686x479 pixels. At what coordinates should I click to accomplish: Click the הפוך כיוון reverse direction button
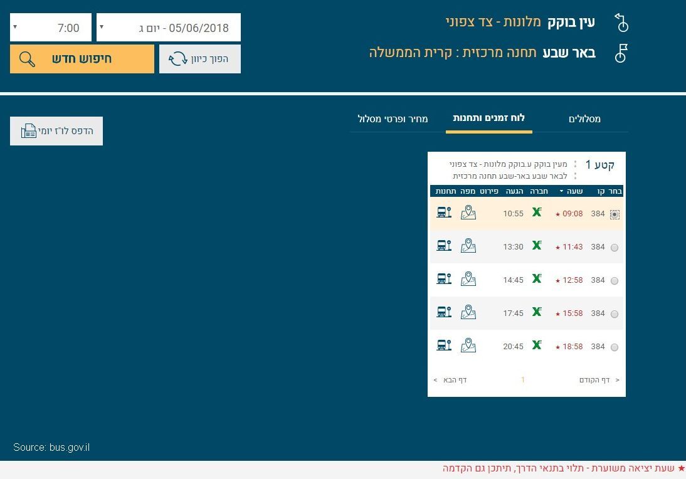(x=200, y=58)
